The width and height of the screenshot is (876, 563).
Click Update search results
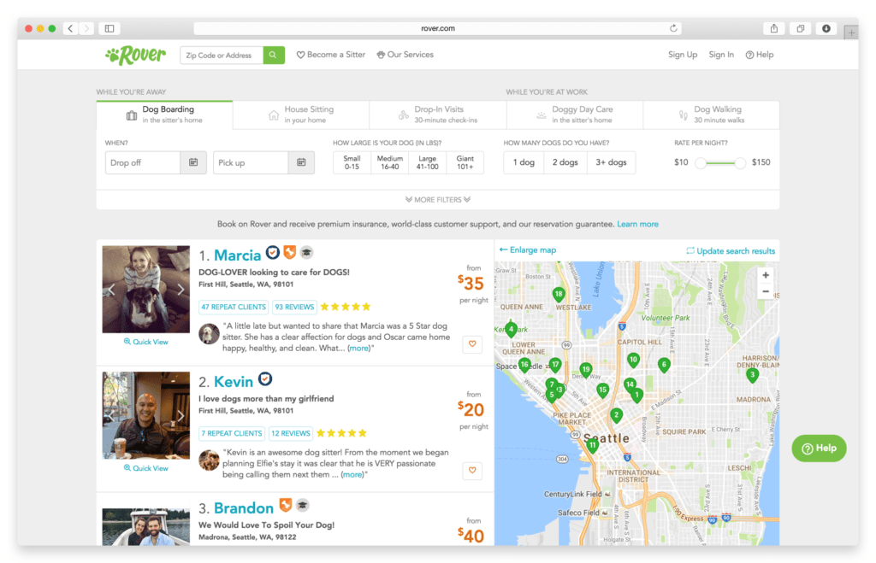[731, 251]
